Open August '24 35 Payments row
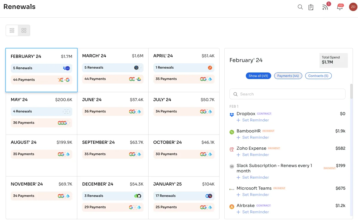This screenshot has width=358, height=224. point(41,154)
